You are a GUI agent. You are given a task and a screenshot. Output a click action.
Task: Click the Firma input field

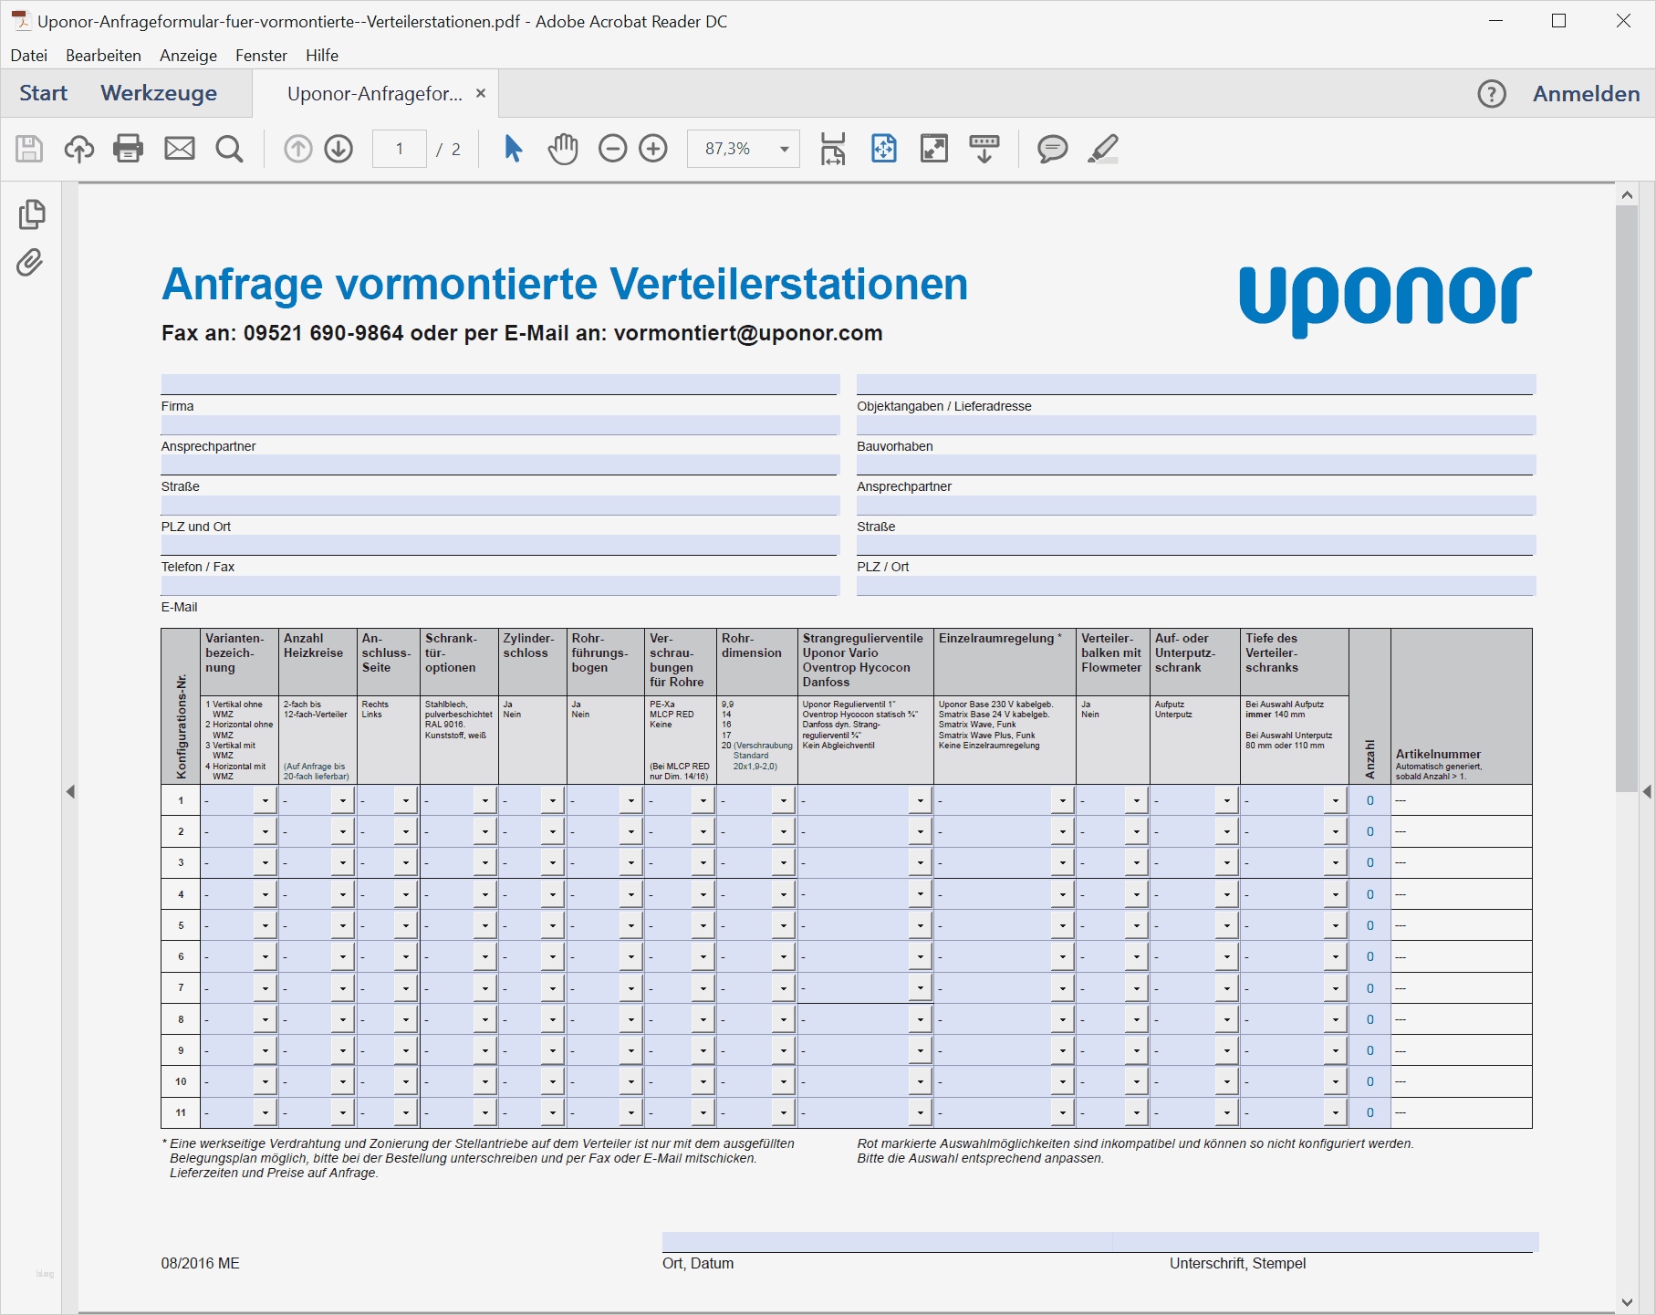pyautogui.click(x=500, y=384)
